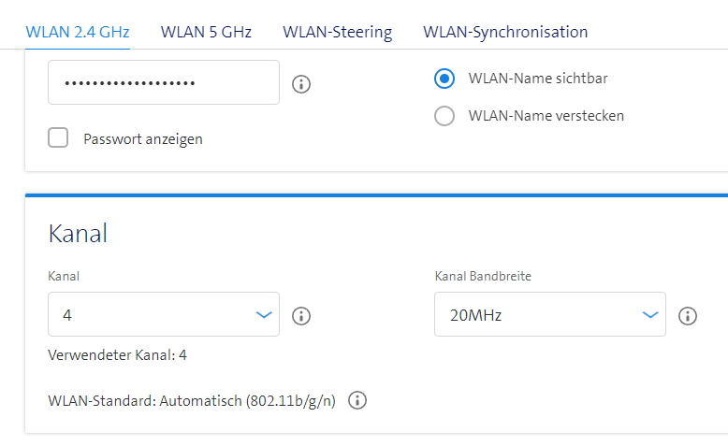Click the Kanal section heading

coord(78,234)
